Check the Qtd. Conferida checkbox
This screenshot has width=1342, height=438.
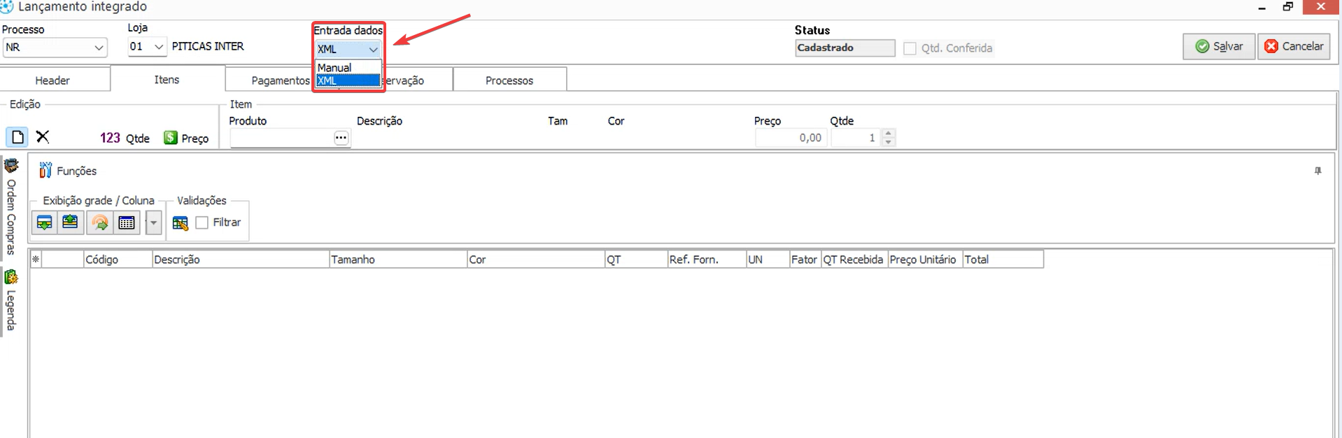[x=910, y=48]
